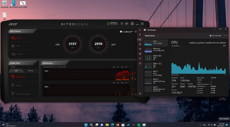Open Task Manager settings gear
The image size is (230, 127).
pyautogui.click(x=140, y=94)
